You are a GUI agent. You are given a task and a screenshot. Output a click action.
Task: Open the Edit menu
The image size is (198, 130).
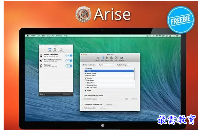click(x=44, y=36)
